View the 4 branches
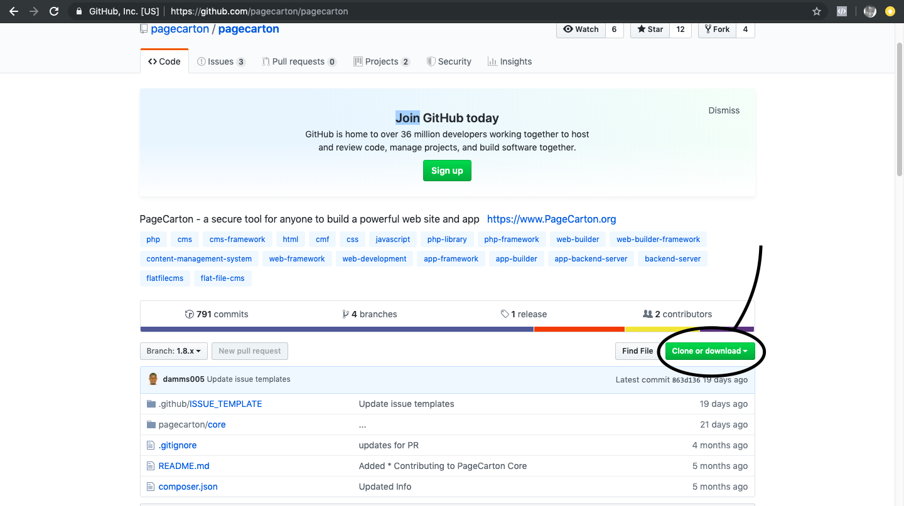The width and height of the screenshot is (904, 506). 370,314
